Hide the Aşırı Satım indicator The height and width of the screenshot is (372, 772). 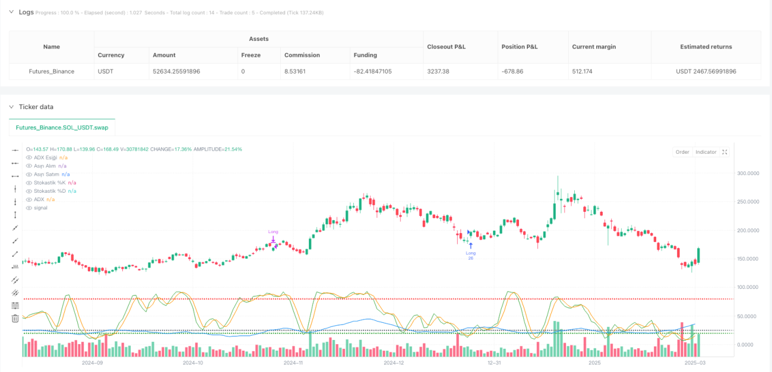(29, 174)
